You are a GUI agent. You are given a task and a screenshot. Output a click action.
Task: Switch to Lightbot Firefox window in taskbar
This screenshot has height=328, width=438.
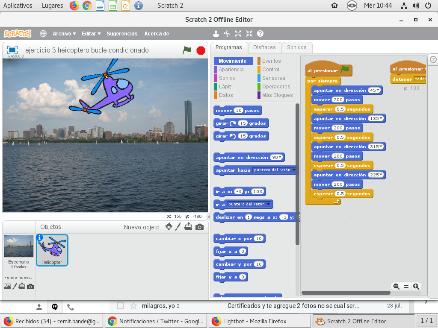point(259,321)
